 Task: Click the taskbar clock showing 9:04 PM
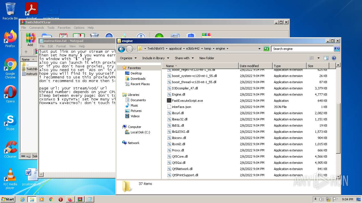point(347,199)
